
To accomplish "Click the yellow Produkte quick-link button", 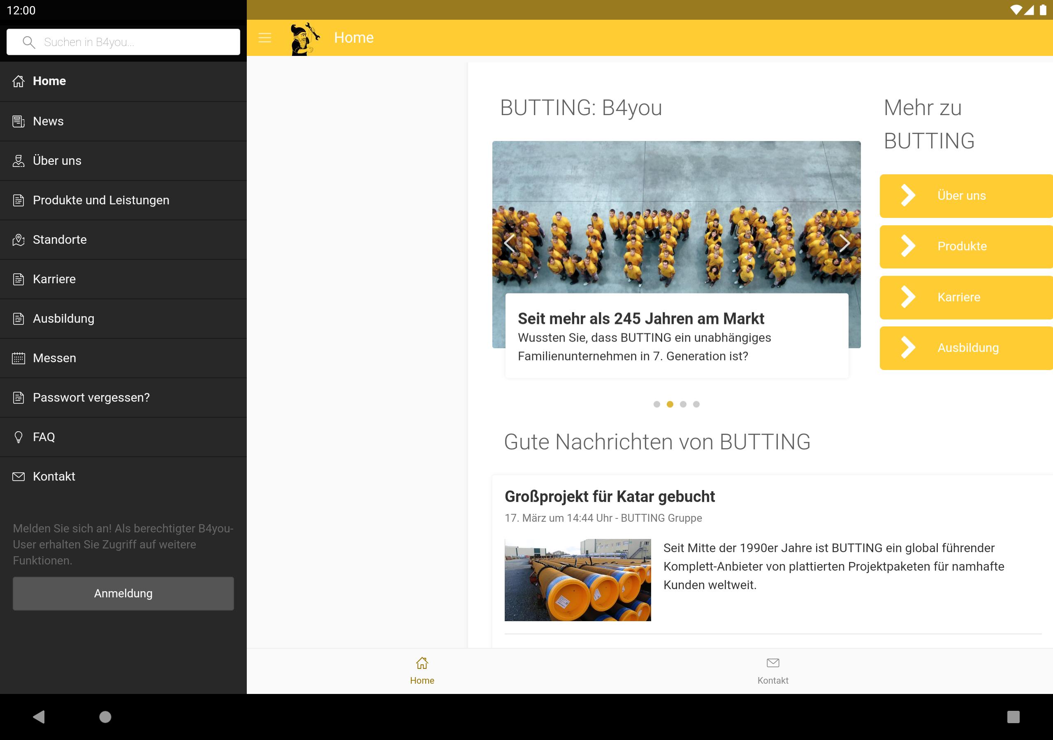I will click(x=966, y=246).
